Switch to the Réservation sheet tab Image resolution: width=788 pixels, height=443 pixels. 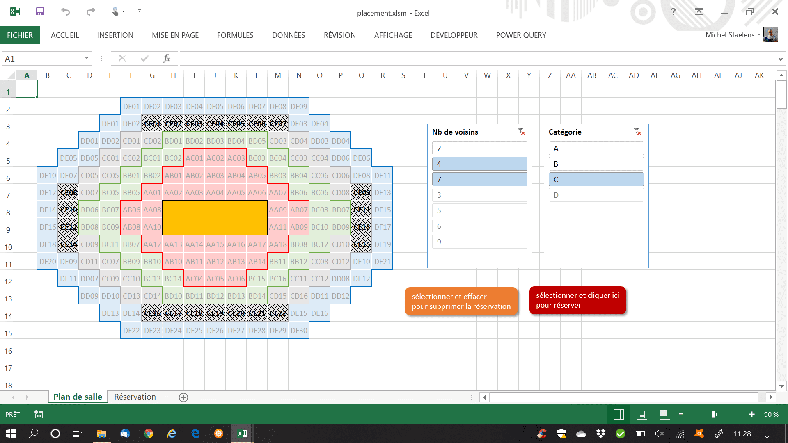click(x=135, y=397)
